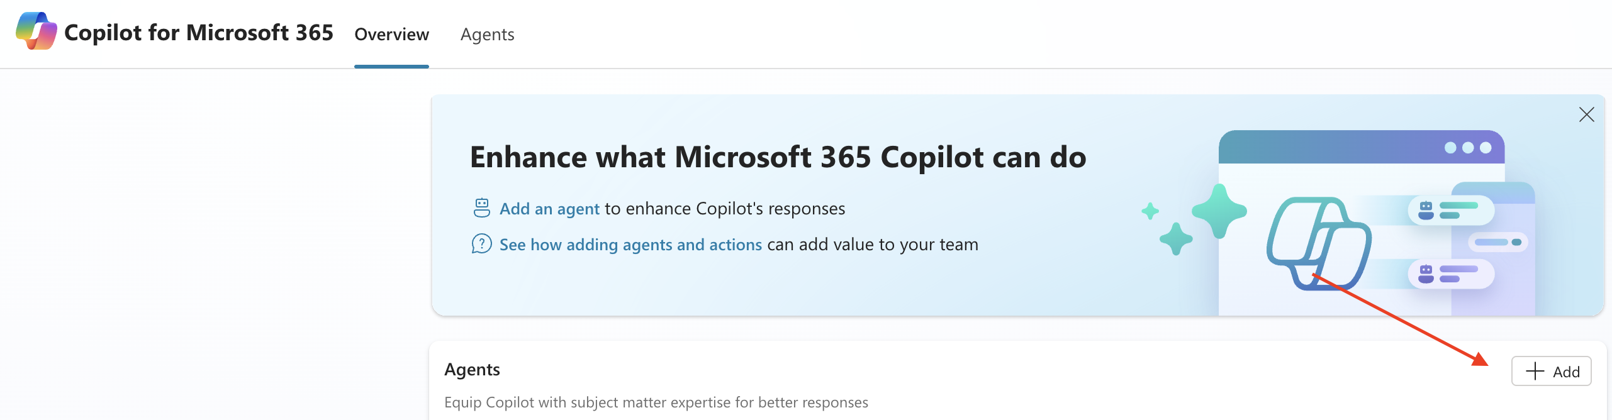
Task: Click the outlined Copilot logo in banner illustration
Action: pos(1319,244)
